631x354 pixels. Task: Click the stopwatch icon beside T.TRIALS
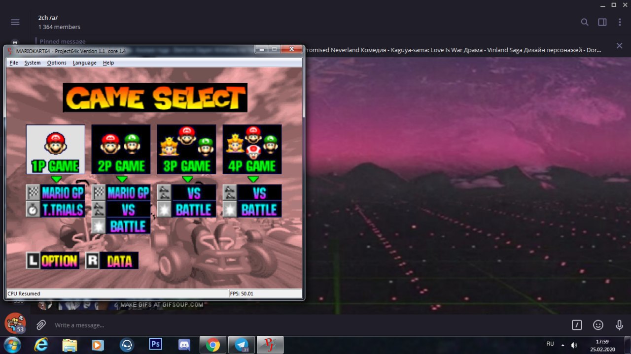click(33, 209)
